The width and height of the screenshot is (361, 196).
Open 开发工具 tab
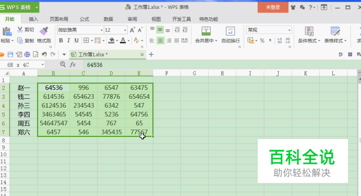coord(182,19)
